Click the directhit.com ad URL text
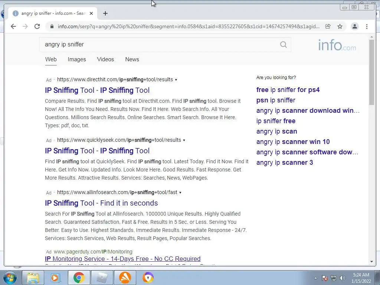Image resolution: width=380 pixels, height=285 pixels. (115, 79)
